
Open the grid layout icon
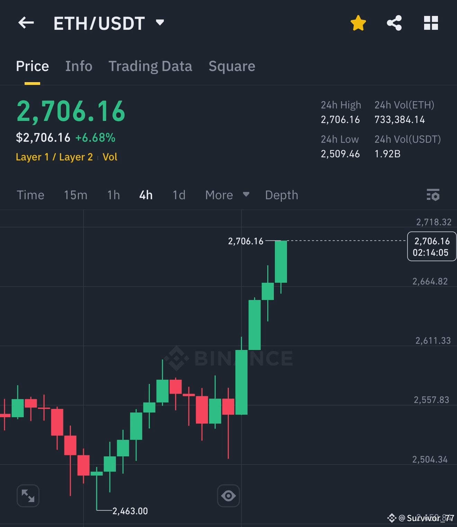click(x=431, y=23)
